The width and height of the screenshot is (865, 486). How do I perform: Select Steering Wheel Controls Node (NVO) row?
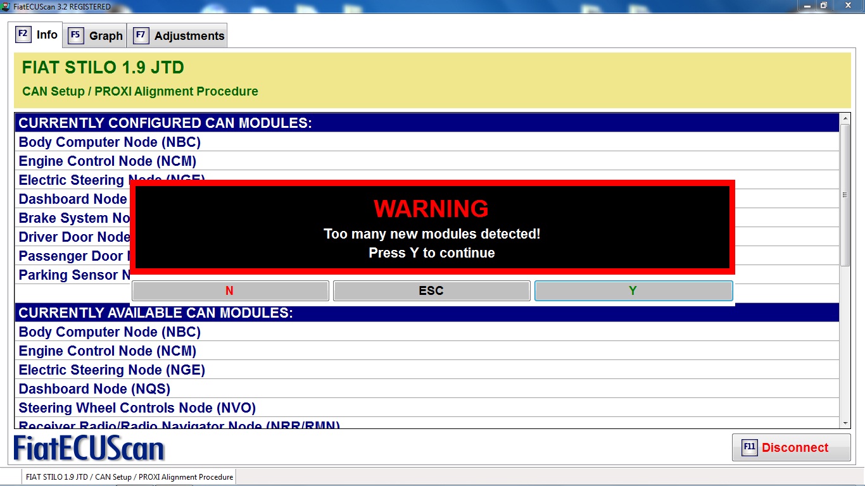427,408
